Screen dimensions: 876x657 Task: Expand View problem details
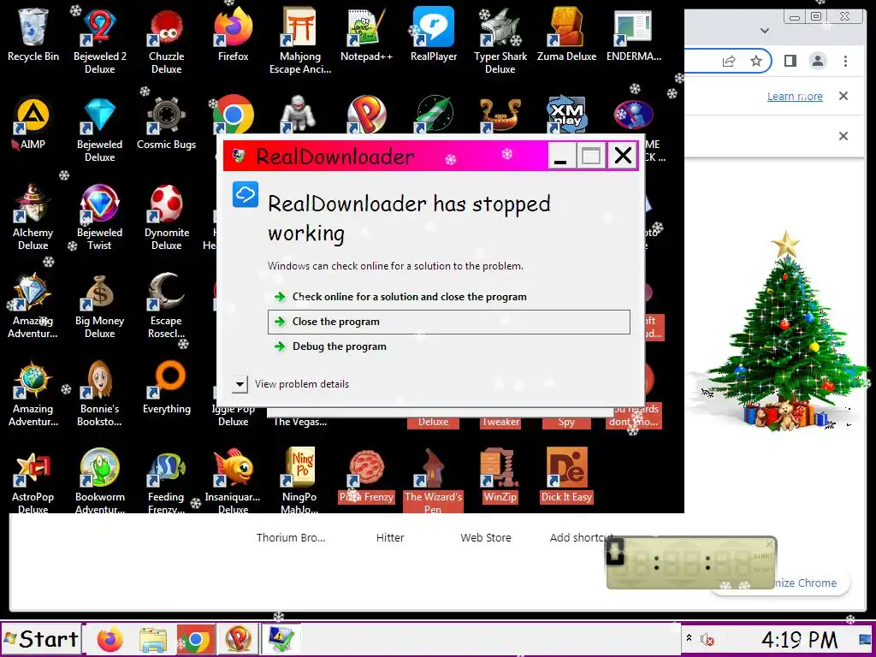240,384
